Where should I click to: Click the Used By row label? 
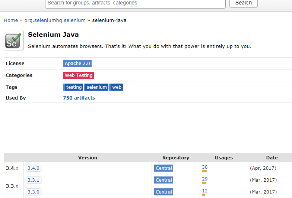tap(16, 98)
